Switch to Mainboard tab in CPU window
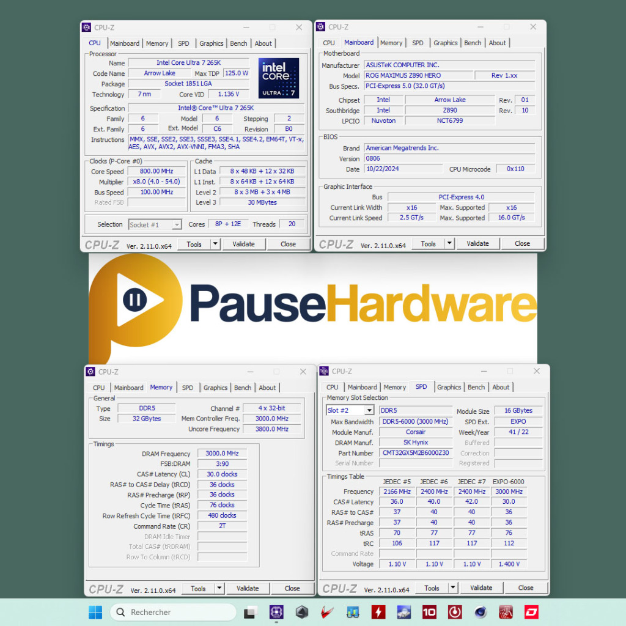Screen dimensions: 626x626 (125, 43)
